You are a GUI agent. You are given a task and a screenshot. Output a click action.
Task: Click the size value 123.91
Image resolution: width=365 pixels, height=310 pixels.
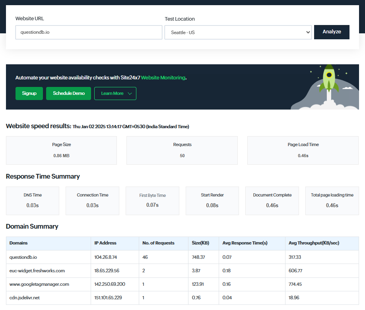198,284
